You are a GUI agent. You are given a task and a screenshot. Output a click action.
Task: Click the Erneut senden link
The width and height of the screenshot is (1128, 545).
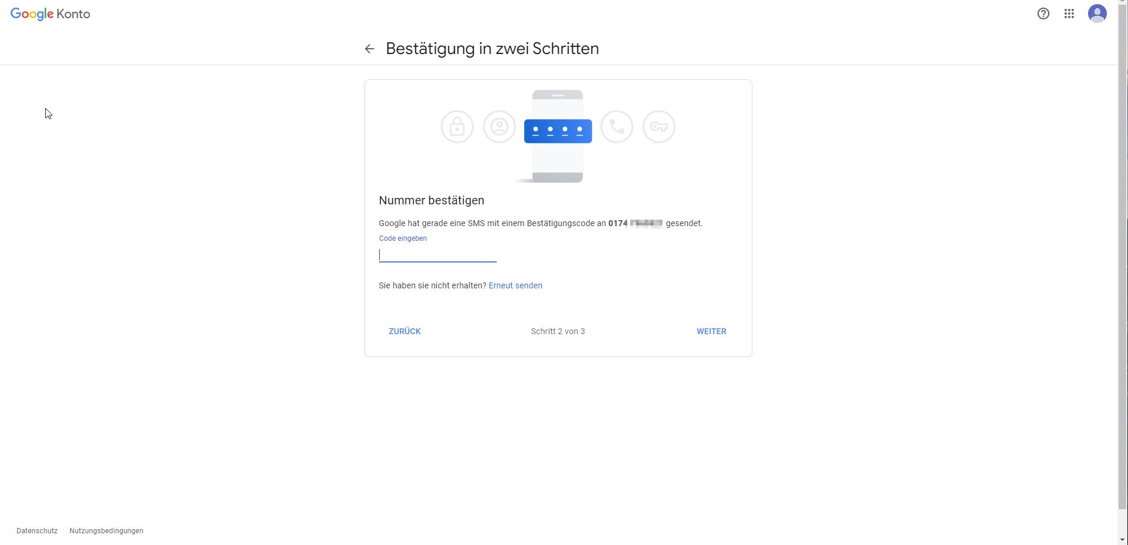[516, 285]
